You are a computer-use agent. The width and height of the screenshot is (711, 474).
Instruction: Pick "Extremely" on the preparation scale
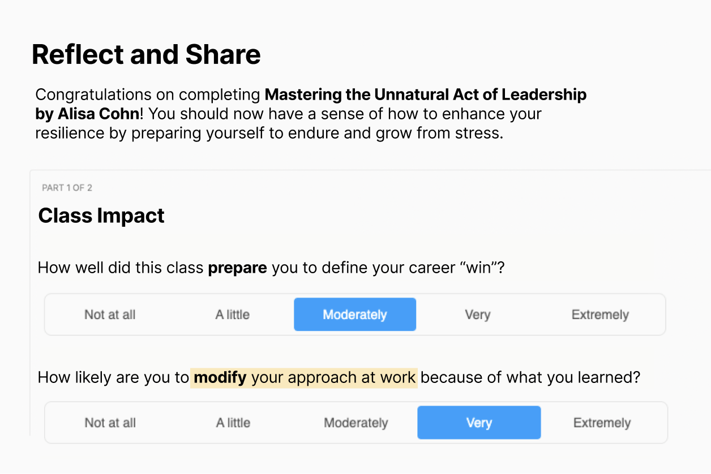pos(600,314)
